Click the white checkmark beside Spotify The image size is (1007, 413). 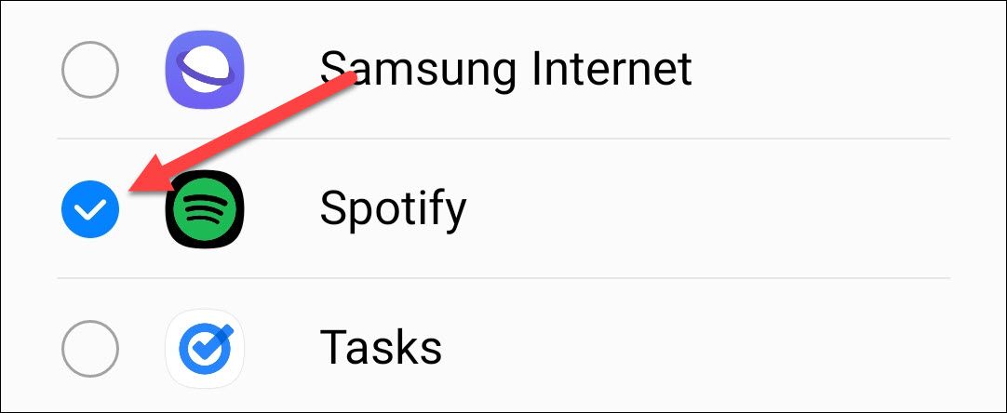coord(90,208)
